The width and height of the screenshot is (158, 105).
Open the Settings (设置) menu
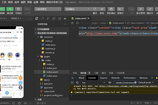tap(36, 2)
